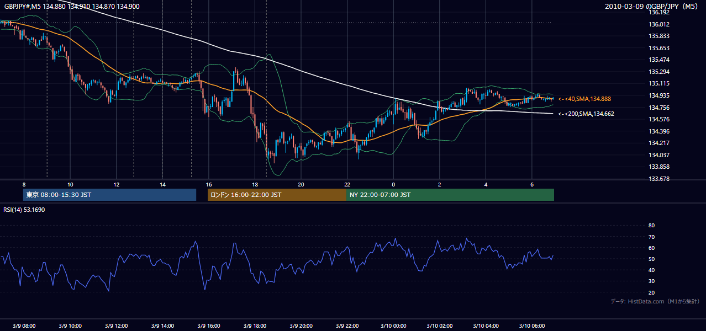Click RSI scale level 20
The width and height of the screenshot is (706, 331).
pos(651,292)
